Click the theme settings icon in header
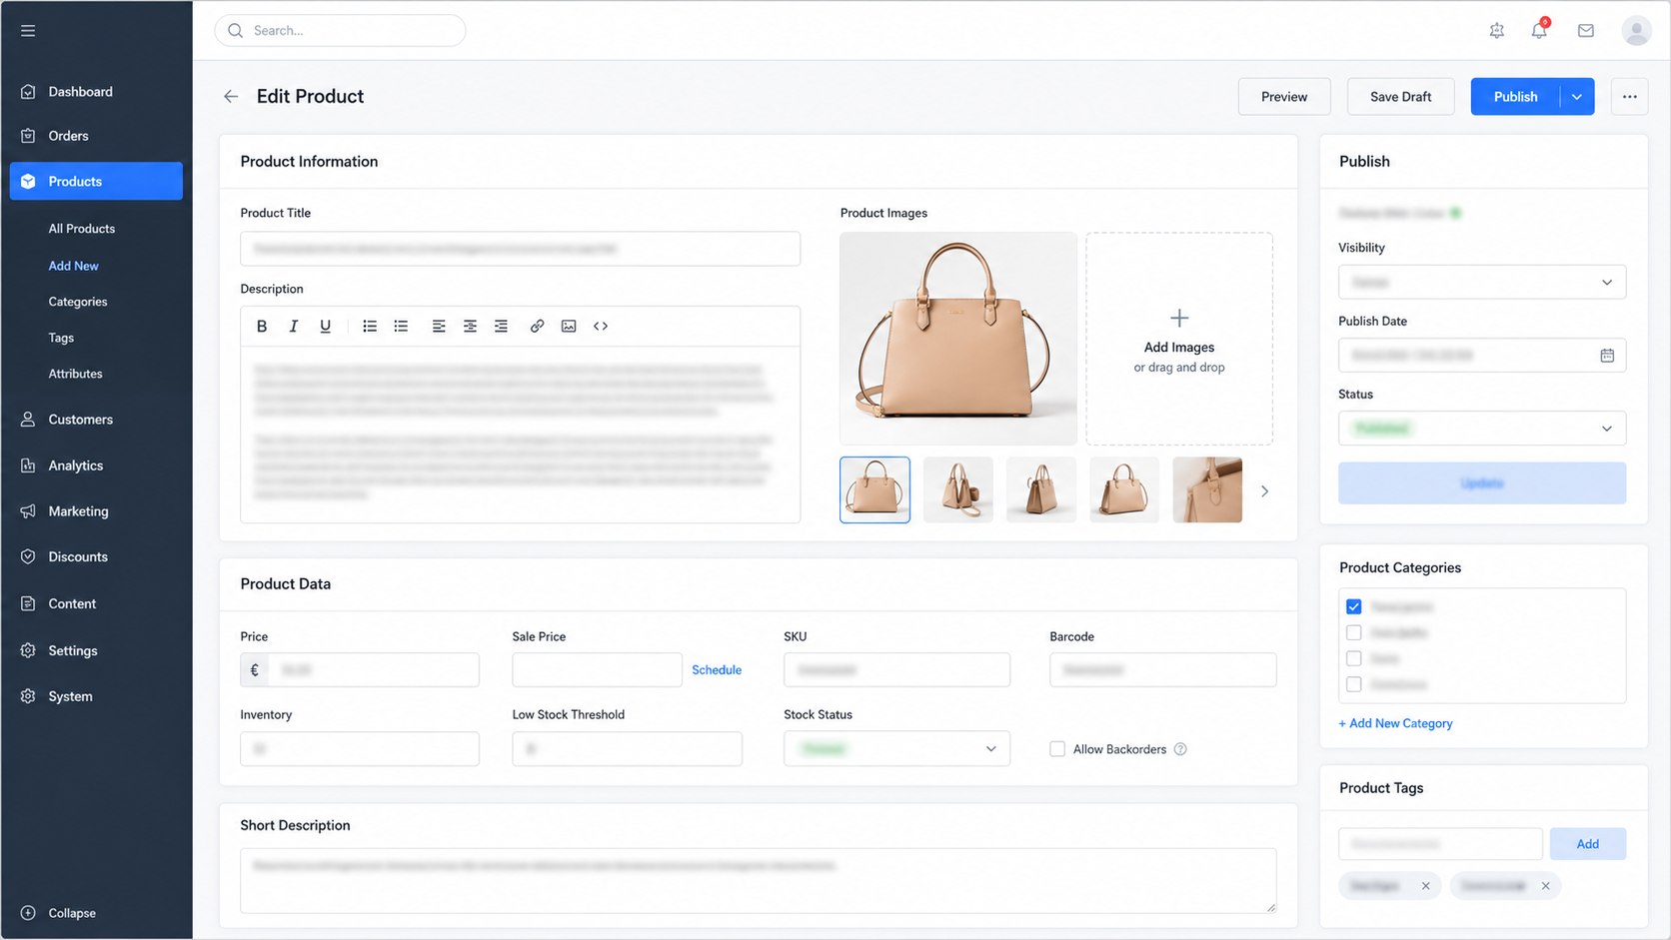 tap(1496, 31)
